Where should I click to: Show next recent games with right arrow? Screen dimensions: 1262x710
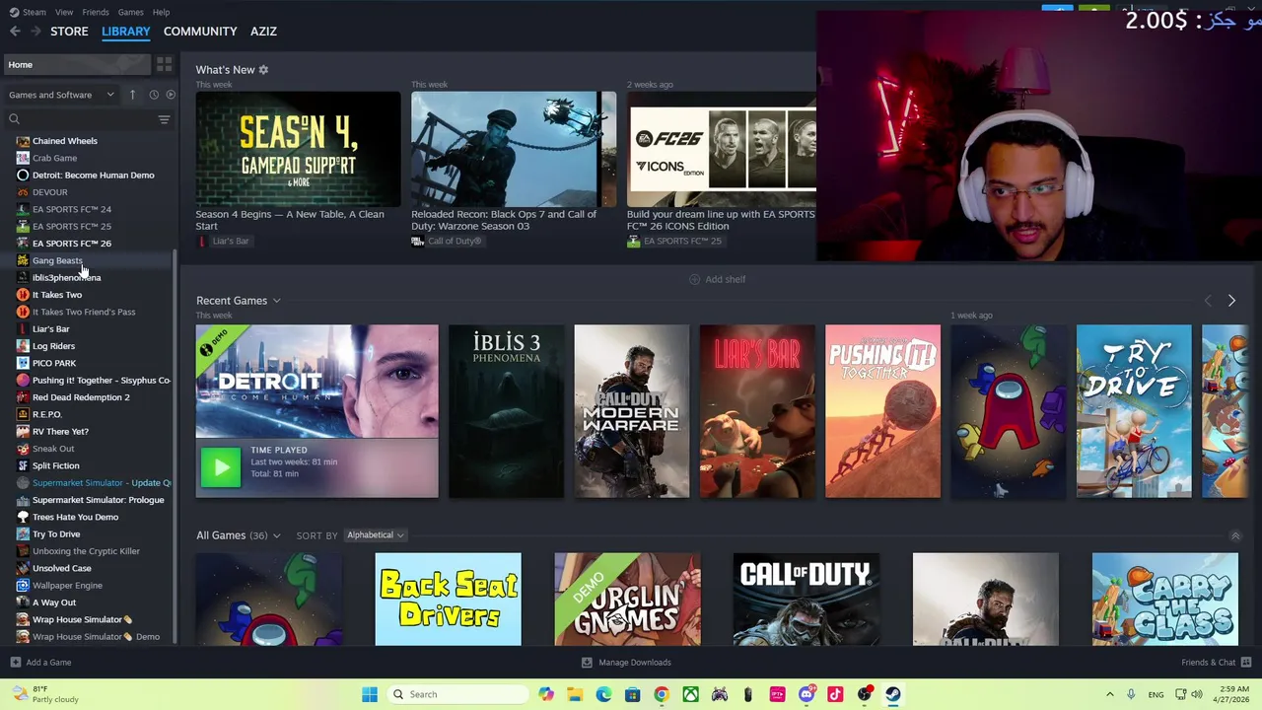pyautogui.click(x=1231, y=301)
